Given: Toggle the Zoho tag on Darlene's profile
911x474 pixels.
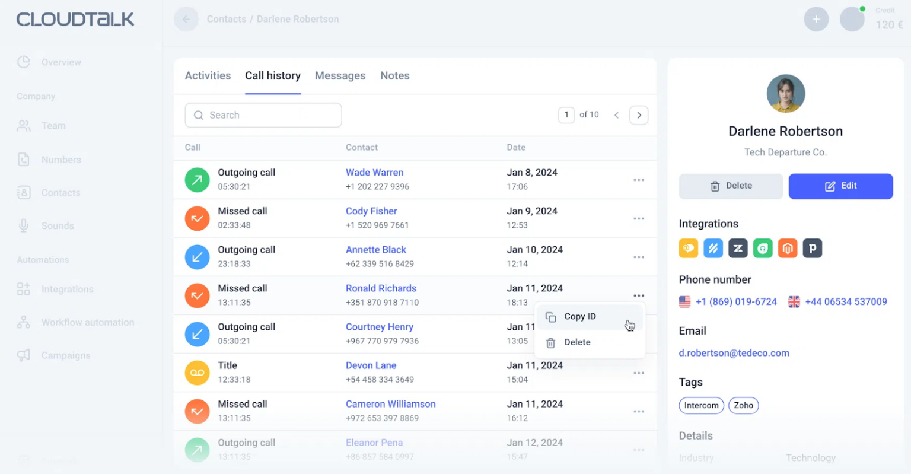Looking at the screenshot, I should click(743, 405).
